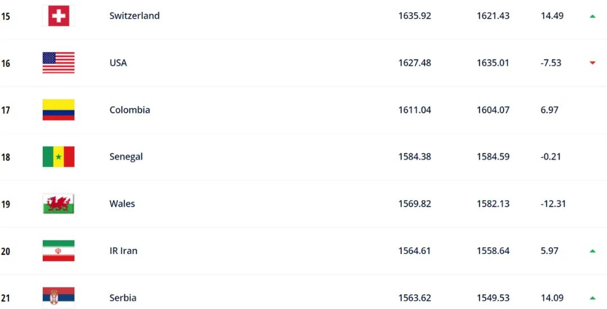Click the Wales dragon flag icon
Image resolution: width=607 pixels, height=309 pixels.
click(58, 204)
